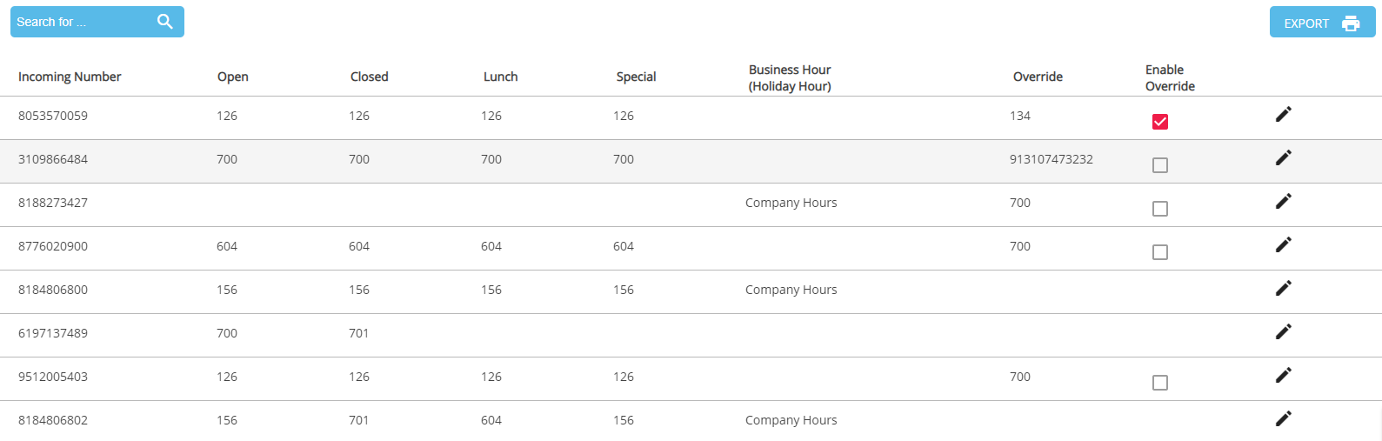This screenshot has width=1382, height=441.
Task: Click the magnifier search icon
Action: 164,22
